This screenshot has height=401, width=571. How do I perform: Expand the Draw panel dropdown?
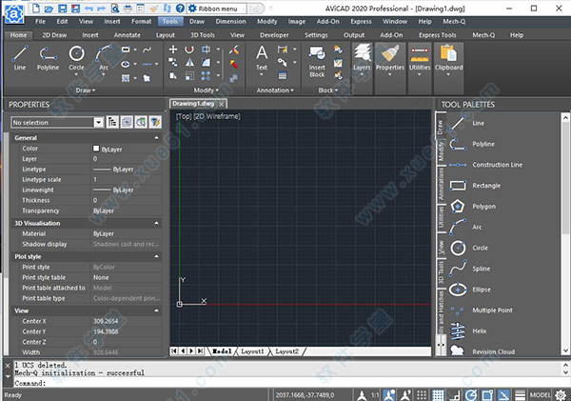(86, 90)
